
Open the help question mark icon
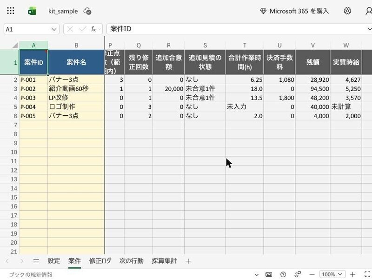point(283,274)
